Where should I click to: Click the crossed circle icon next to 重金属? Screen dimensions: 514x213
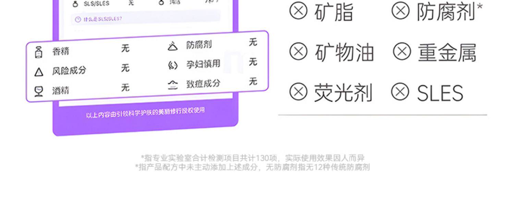tap(402, 52)
